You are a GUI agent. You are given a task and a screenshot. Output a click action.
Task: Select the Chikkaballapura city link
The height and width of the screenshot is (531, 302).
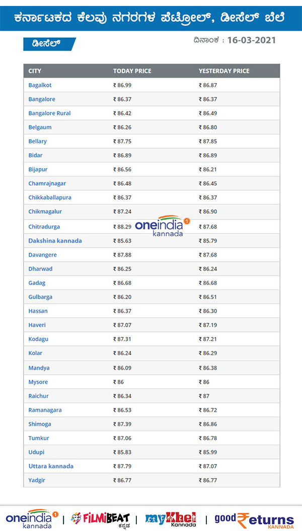(50, 198)
